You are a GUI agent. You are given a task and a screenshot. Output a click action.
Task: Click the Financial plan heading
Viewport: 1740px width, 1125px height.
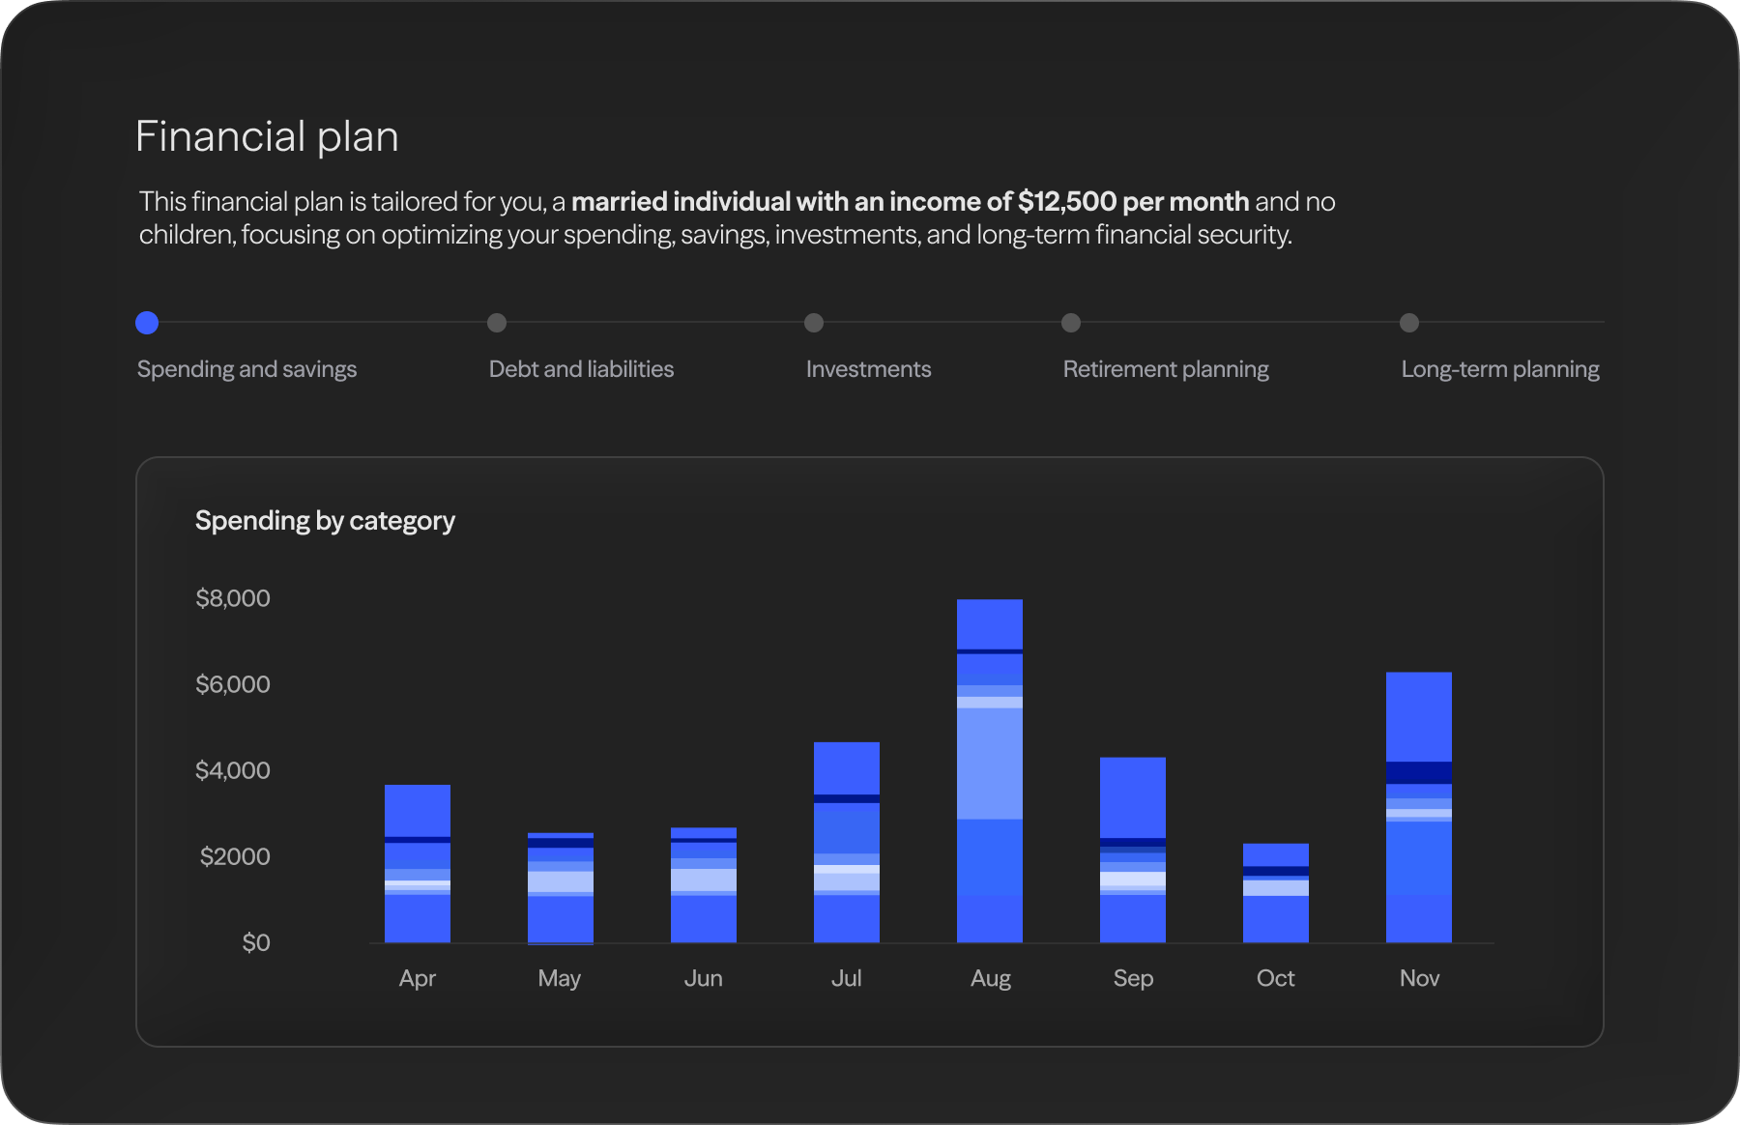(x=267, y=136)
